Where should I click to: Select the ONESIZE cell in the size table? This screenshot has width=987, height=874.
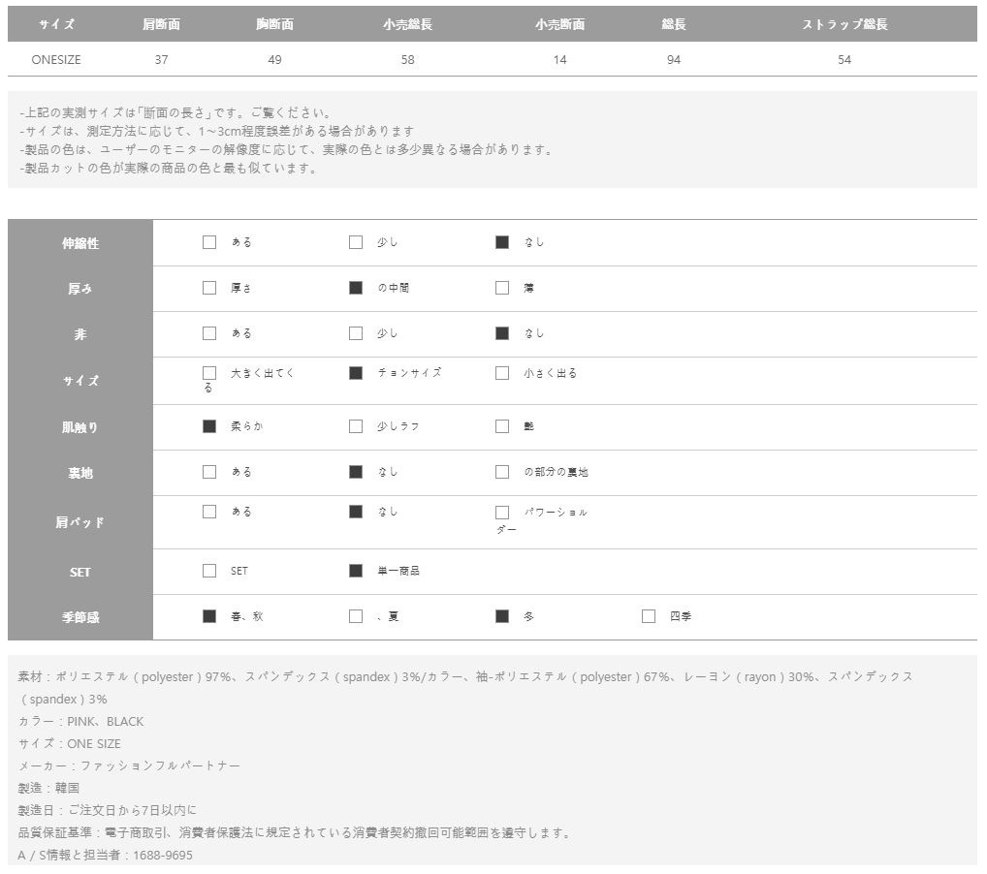coord(56,60)
